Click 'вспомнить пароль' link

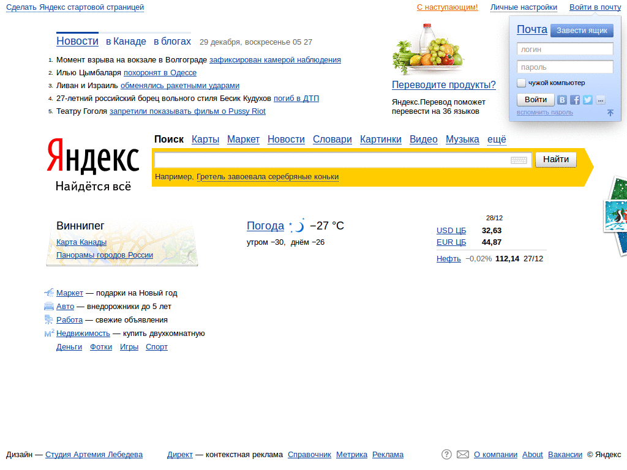click(x=544, y=113)
